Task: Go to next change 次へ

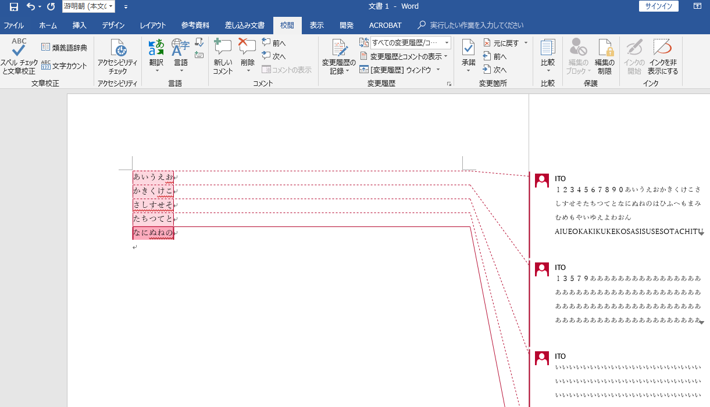Action: click(x=494, y=70)
